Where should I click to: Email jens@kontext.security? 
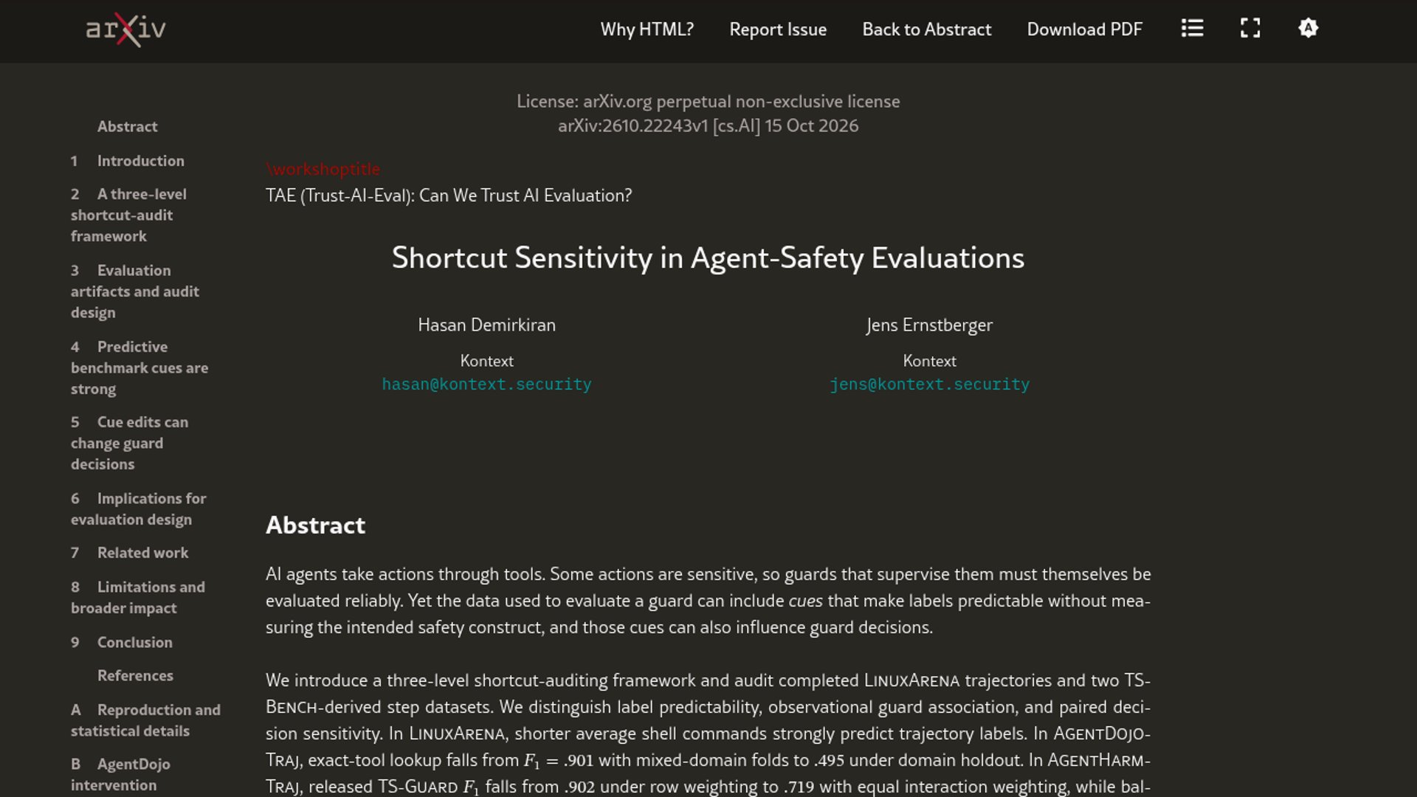point(929,384)
